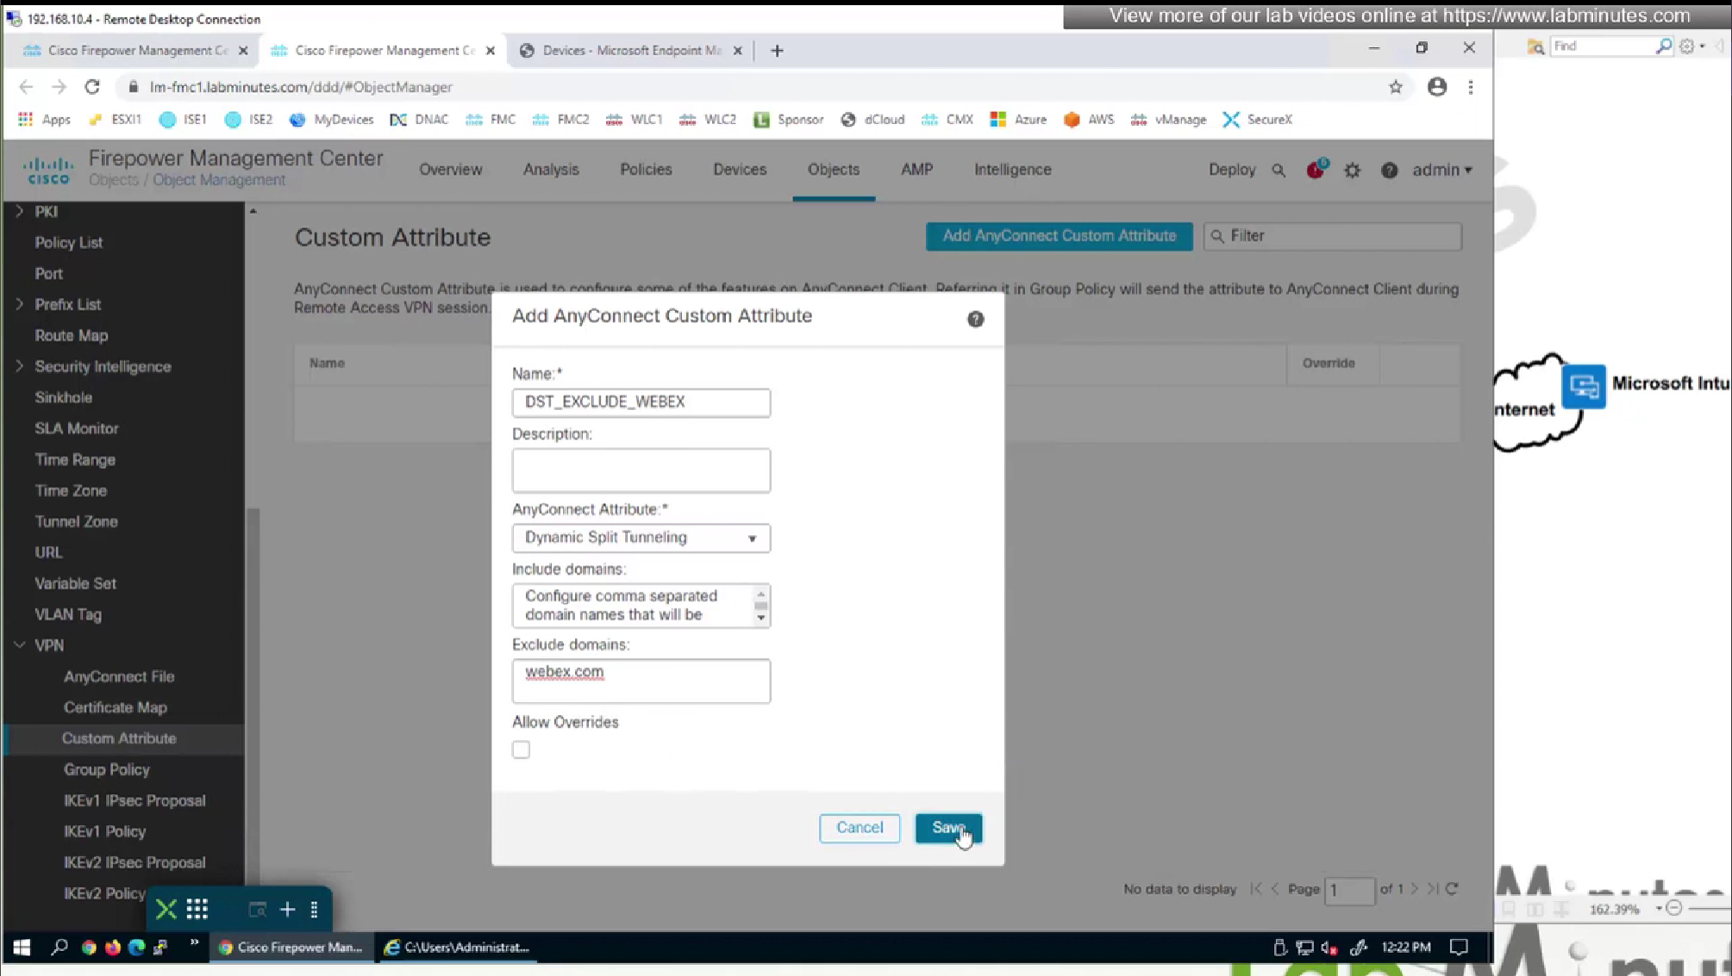Image resolution: width=1732 pixels, height=976 pixels.
Task: Click the search magnifier next to Deploy
Action: [1279, 171]
